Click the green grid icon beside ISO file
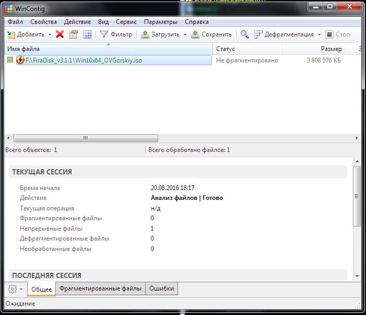 click(x=10, y=60)
